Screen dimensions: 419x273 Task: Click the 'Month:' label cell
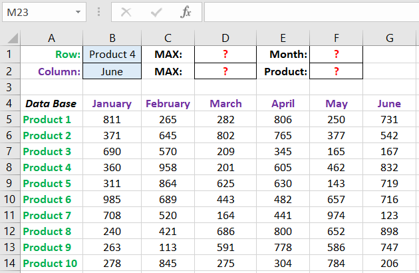tap(283, 55)
